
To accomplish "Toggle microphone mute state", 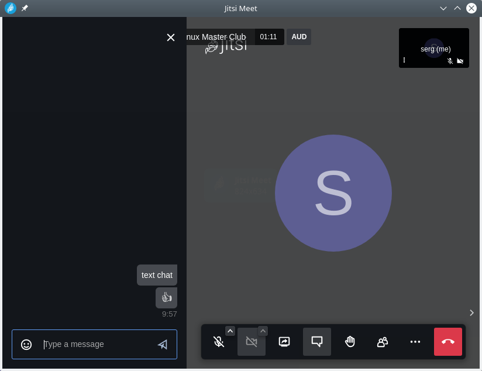I will (219, 342).
